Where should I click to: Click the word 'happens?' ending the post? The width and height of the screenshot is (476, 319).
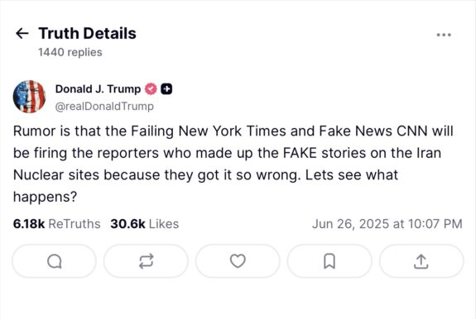45,197
